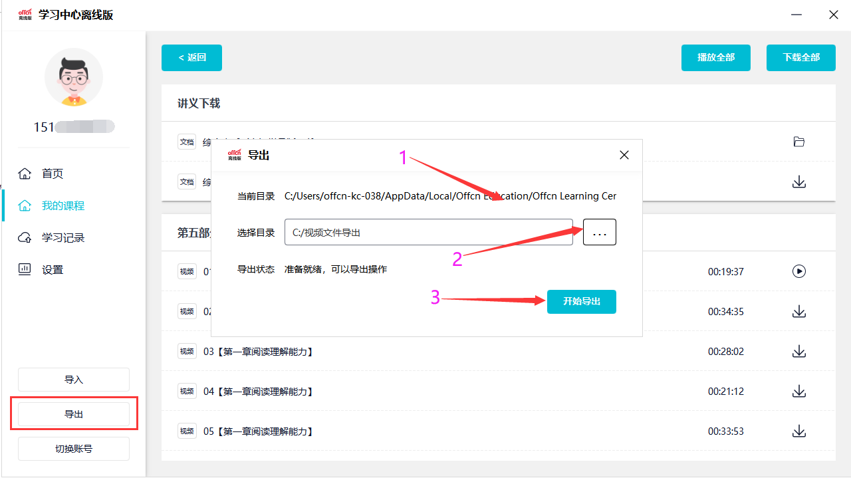This screenshot has height=478, width=851.
Task: Click the user avatar picture
Action: pos(74,77)
